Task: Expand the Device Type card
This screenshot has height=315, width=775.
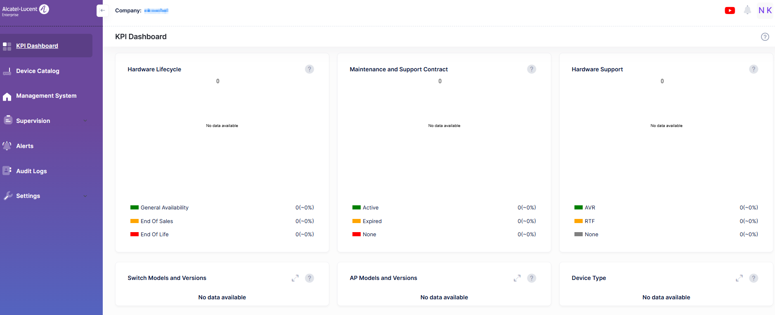Action: pyautogui.click(x=739, y=278)
